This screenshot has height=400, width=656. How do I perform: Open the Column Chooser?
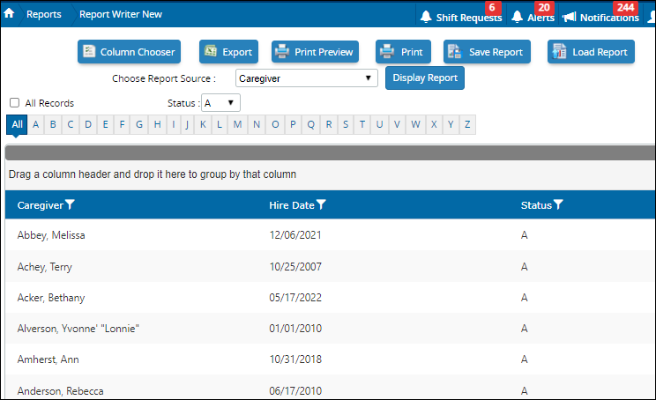(129, 52)
